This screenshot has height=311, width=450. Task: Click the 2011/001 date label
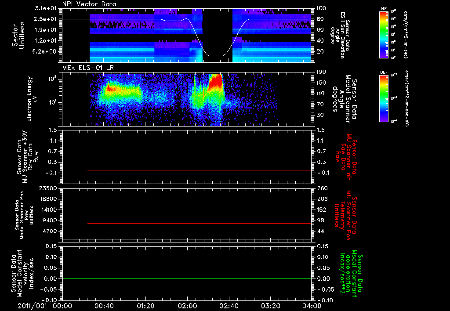point(32,306)
